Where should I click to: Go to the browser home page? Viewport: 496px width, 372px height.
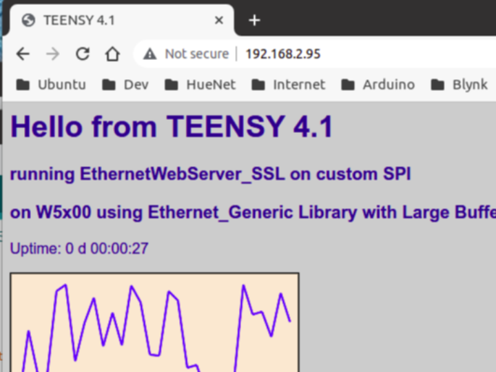pos(112,54)
